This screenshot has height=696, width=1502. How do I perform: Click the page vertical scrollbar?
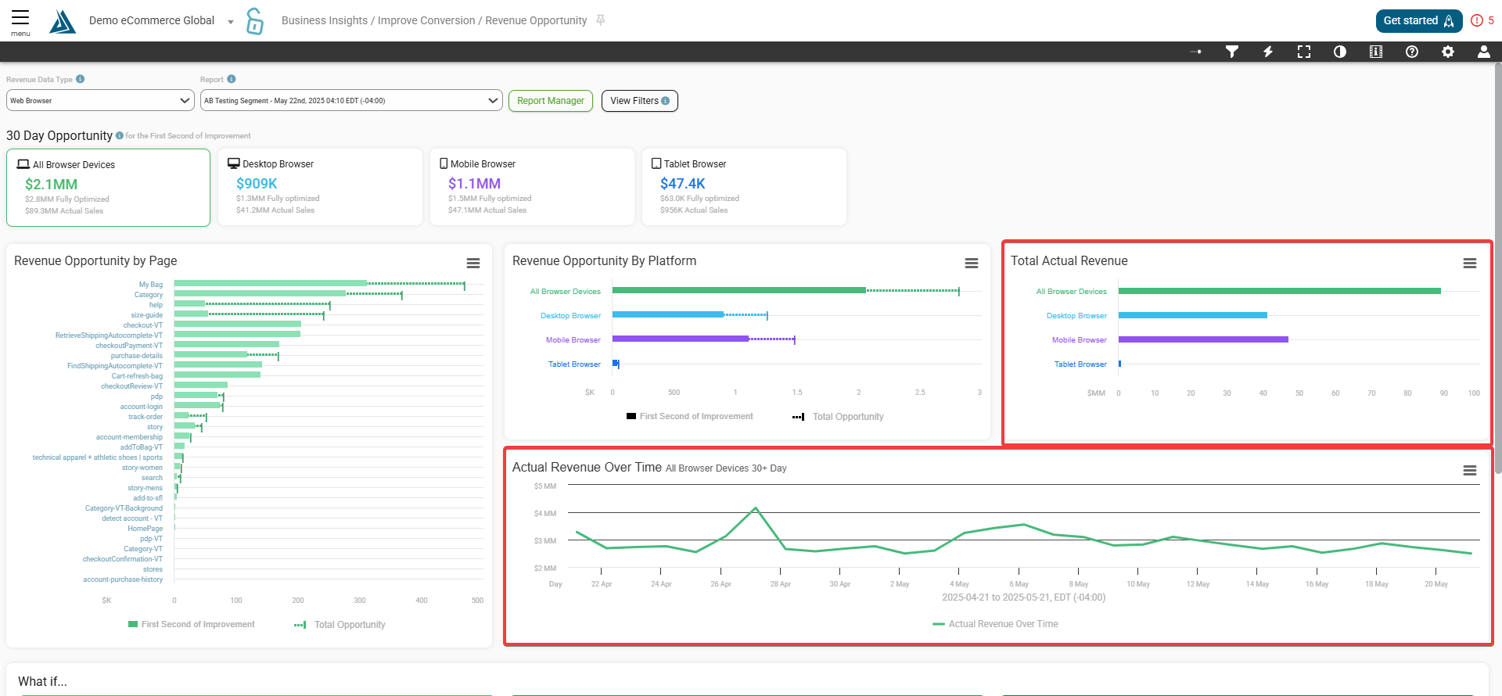coord(1497,267)
